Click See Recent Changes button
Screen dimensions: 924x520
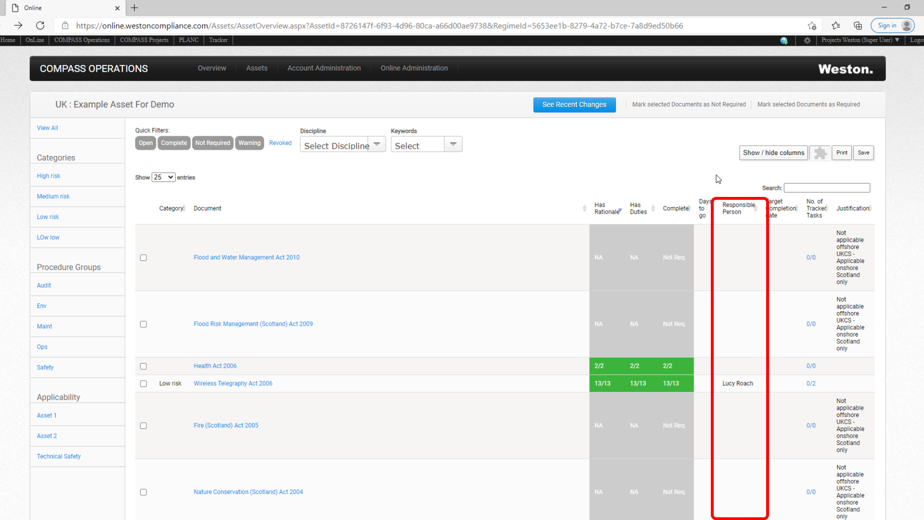[574, 104]
